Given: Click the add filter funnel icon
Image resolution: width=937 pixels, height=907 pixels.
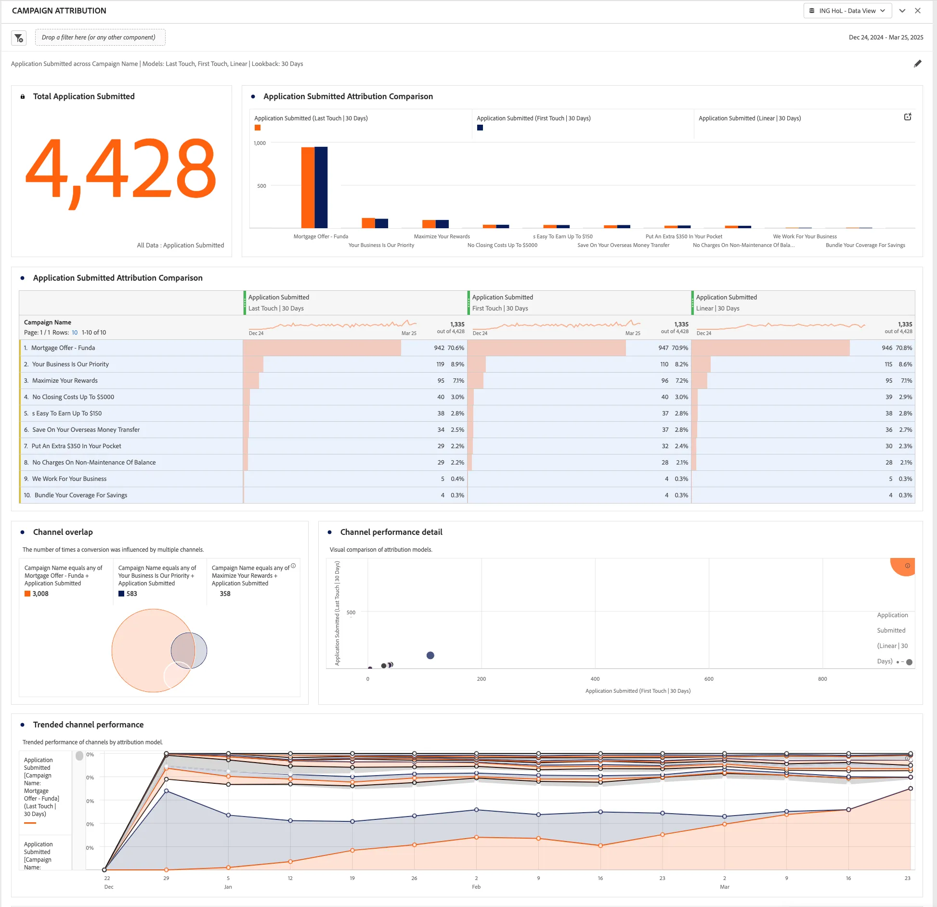Looking at the screenshot, I should 19,38.
